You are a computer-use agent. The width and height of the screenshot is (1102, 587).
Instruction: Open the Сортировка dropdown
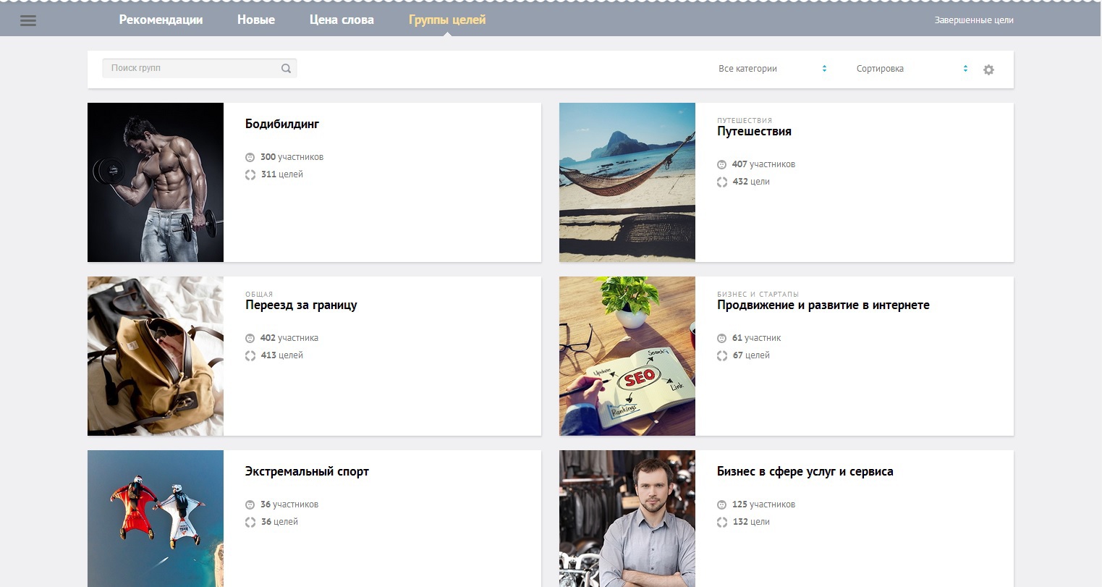879,68
